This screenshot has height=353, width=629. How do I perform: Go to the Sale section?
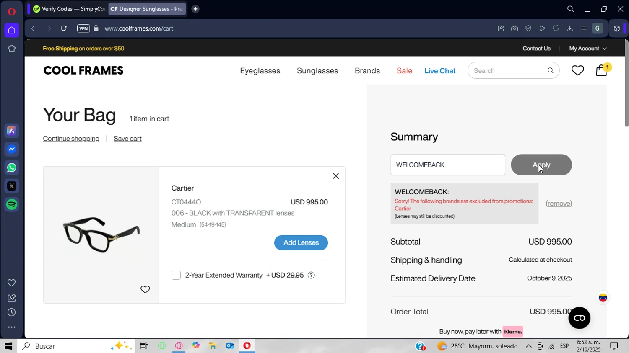[x=405, y=71]
